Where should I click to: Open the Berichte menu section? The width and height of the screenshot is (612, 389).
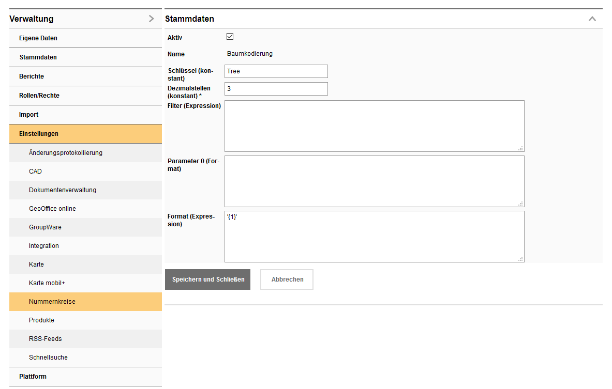(x=32, y=76)
